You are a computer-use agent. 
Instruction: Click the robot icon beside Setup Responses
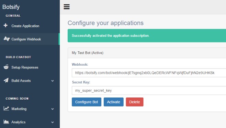[x=6, y=67]
